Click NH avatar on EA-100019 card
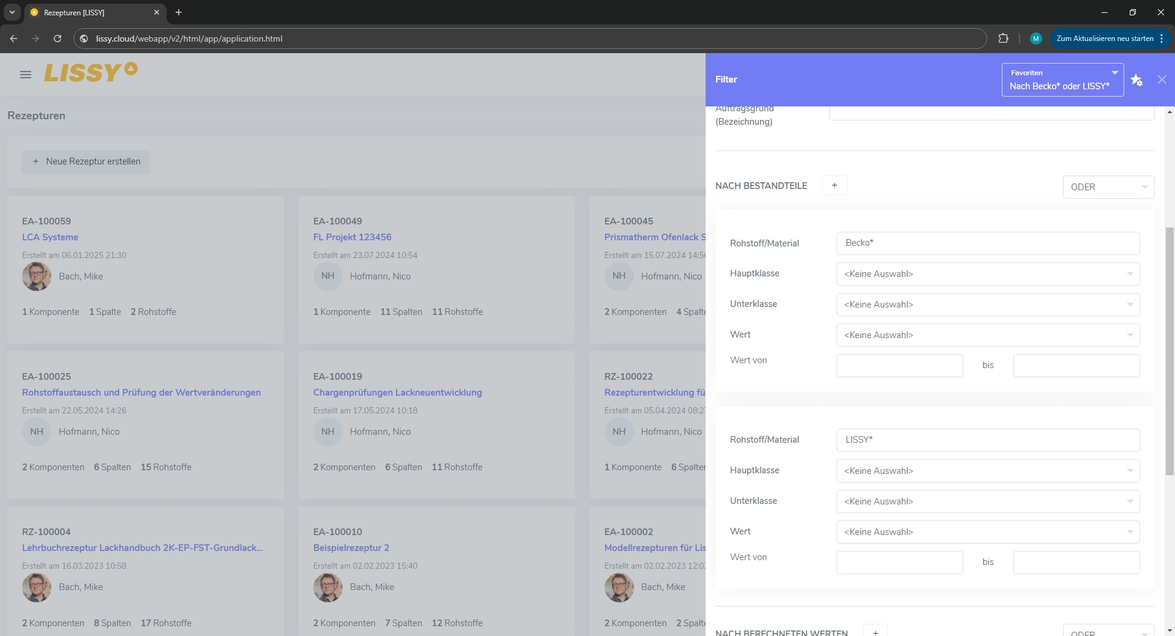Screen dimensions: 1175x636 click(x=328, y=432)
